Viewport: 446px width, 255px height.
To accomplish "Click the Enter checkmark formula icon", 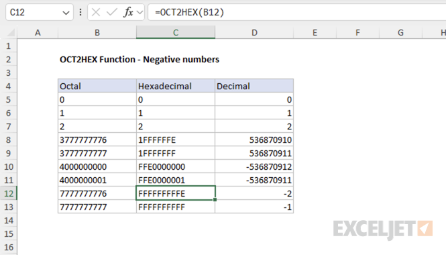I will 112,12.
